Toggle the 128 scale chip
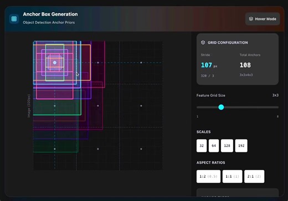The image size is (288, 201). click(x=227, y=146)
